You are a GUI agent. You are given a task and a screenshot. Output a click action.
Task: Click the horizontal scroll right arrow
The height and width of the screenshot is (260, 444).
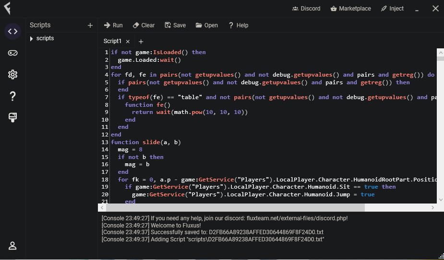[432, 207]
